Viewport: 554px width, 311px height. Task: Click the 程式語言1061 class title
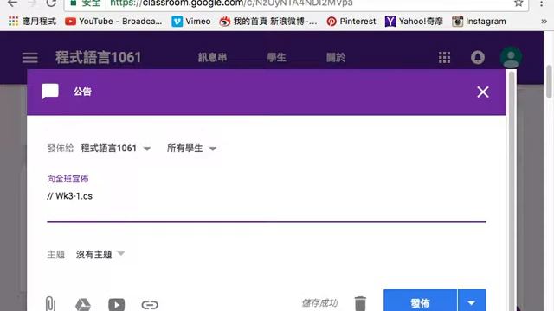98,58
